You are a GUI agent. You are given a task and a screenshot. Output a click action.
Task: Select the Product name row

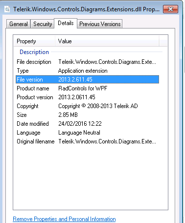coord(87,88)
